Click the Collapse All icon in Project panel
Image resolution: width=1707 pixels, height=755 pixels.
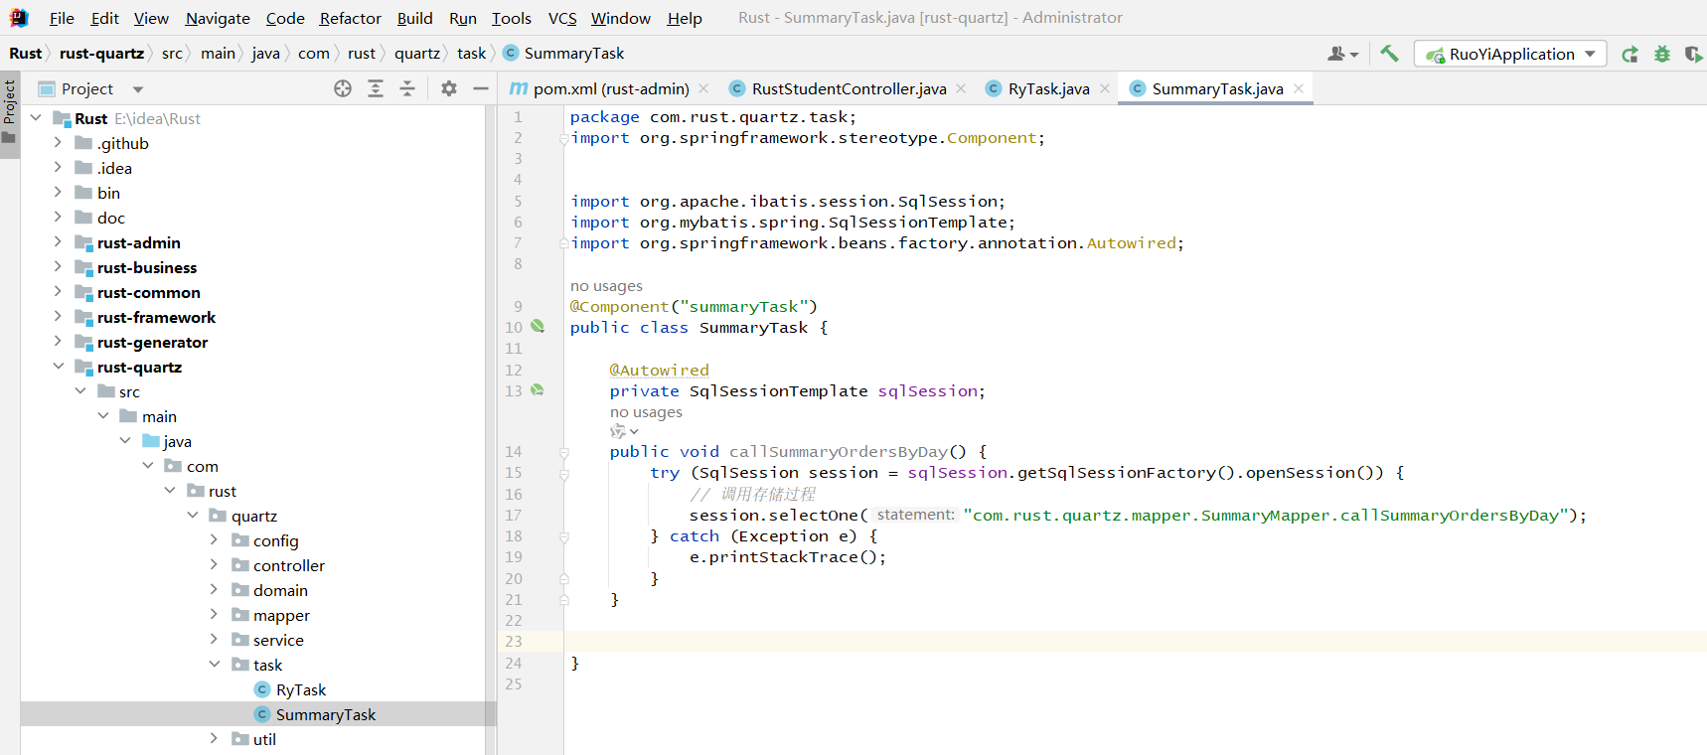pos(407,88)
